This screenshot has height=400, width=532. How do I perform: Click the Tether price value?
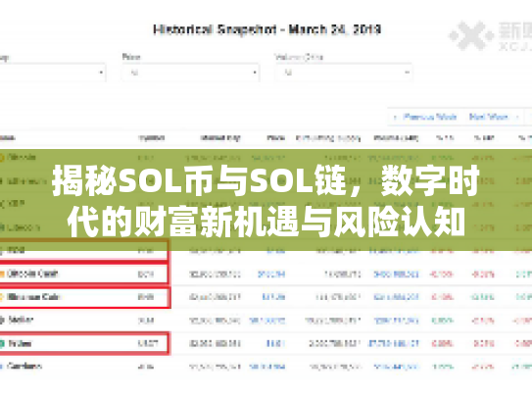(x=275, y=344)
